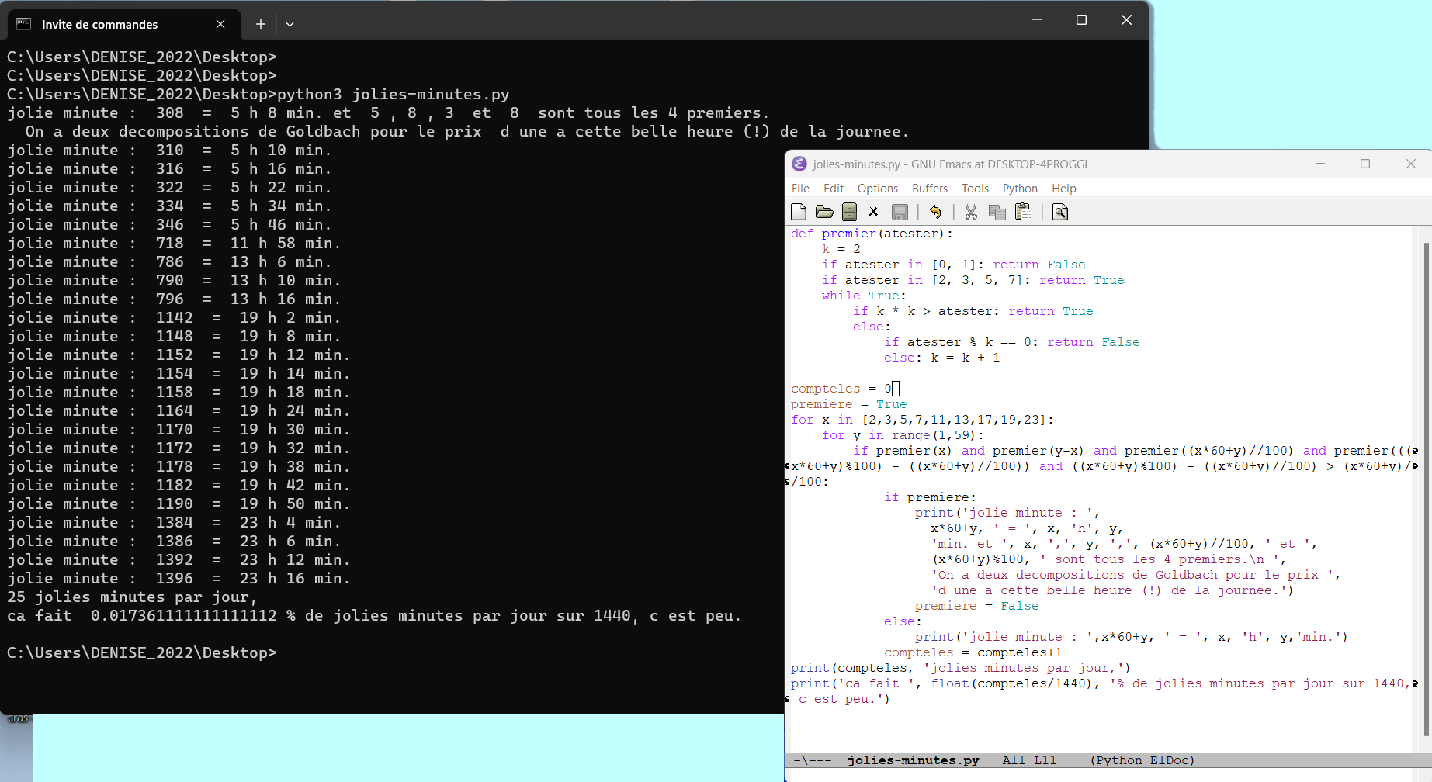Add a new terminal tab with plus
The width and height of the screenshot is (1432, 782).
[261, 24]
